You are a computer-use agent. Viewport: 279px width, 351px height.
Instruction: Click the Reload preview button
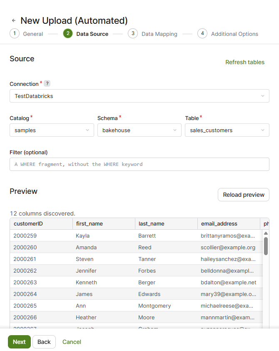(x=244, y=195)
